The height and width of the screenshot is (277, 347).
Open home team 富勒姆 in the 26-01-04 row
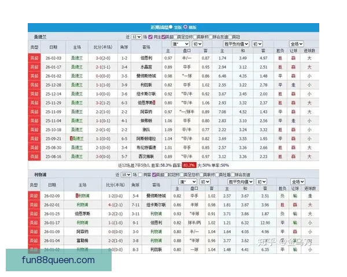click(x=82, y=241)
